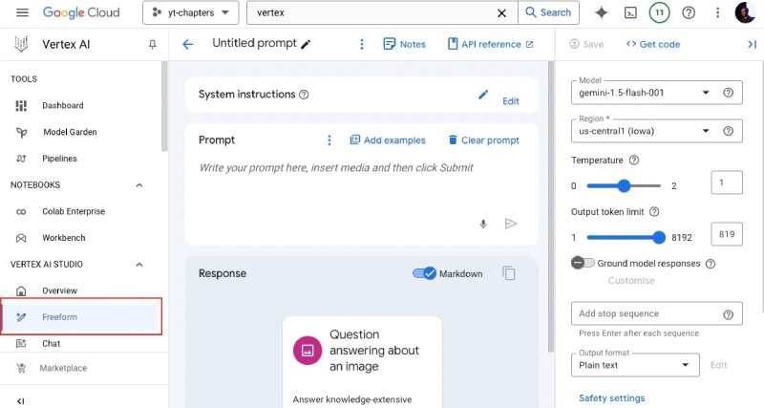Open prompt three-dot options menu

329,140
